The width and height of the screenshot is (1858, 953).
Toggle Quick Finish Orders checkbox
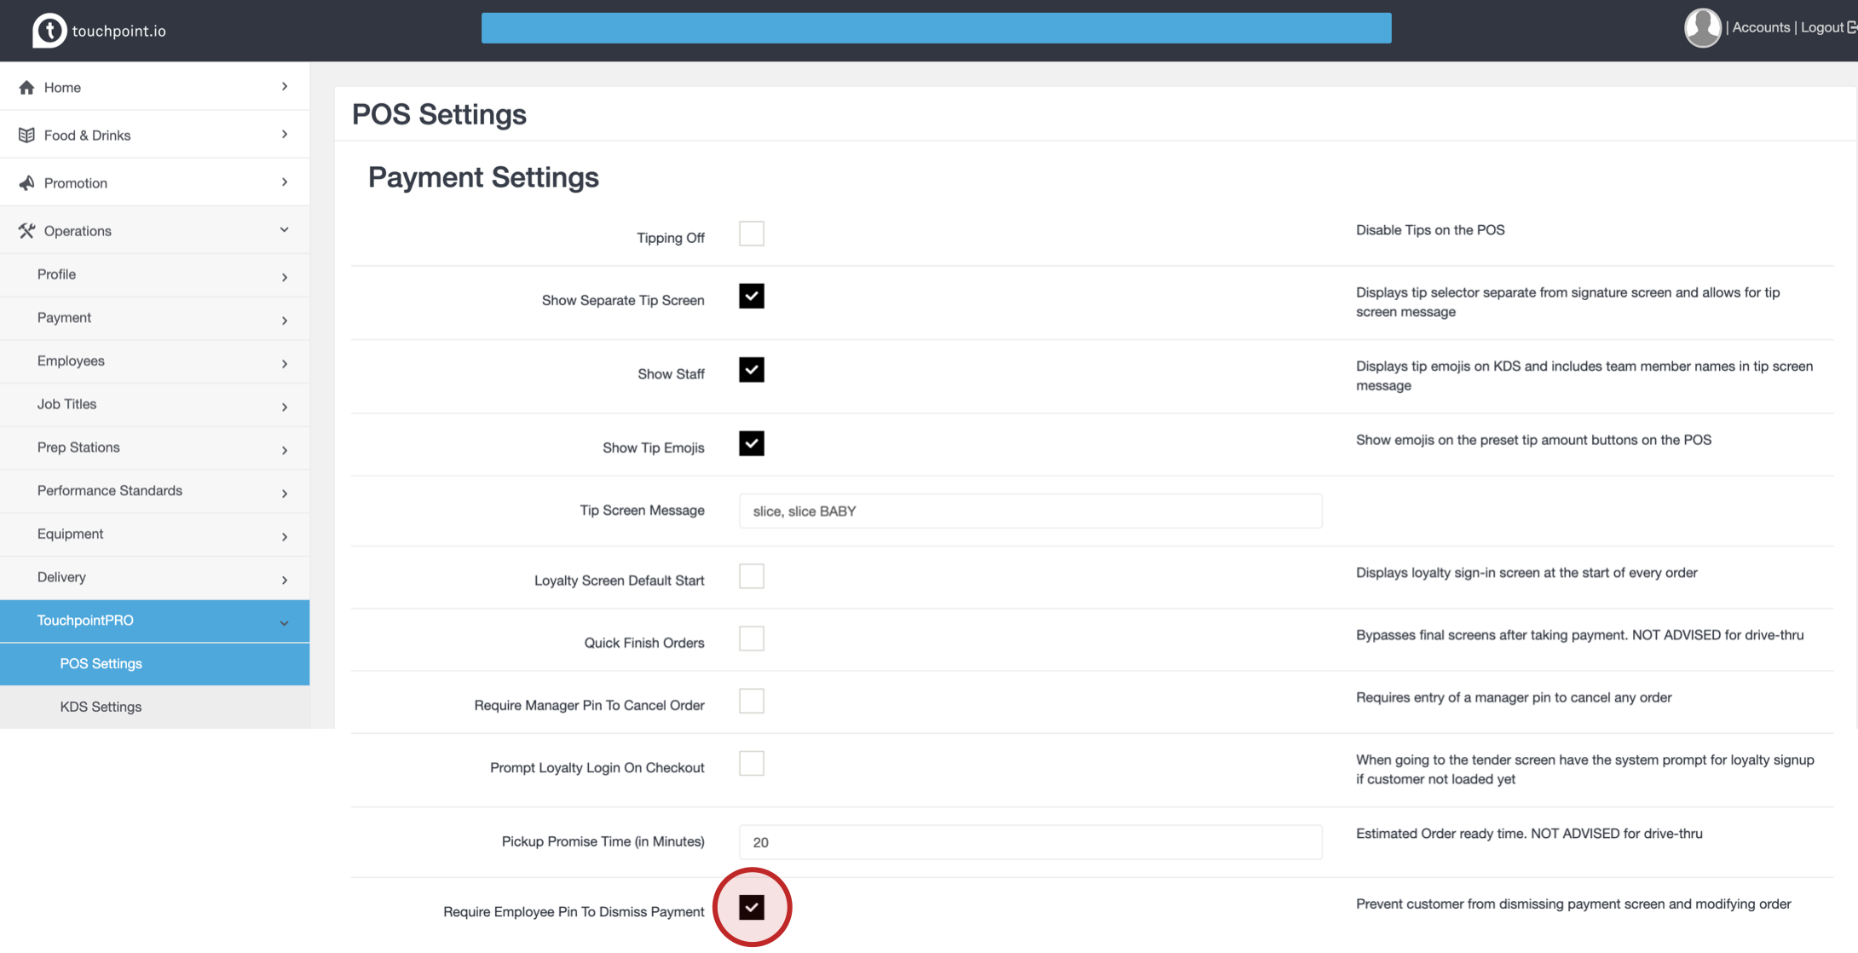coord(751,638)
